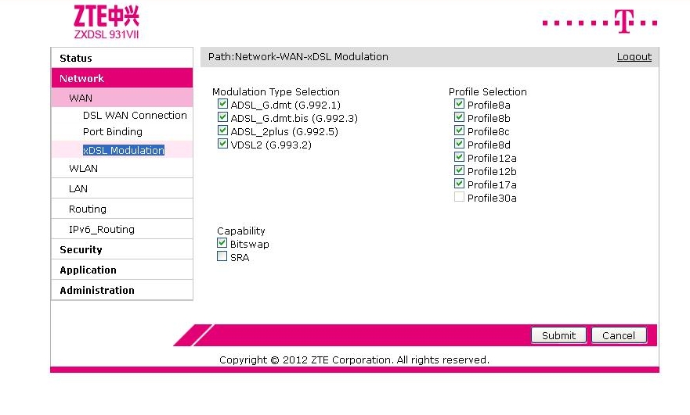Expand the Status menu section
Screen dimensions: 690x415
tap(76, 58)
